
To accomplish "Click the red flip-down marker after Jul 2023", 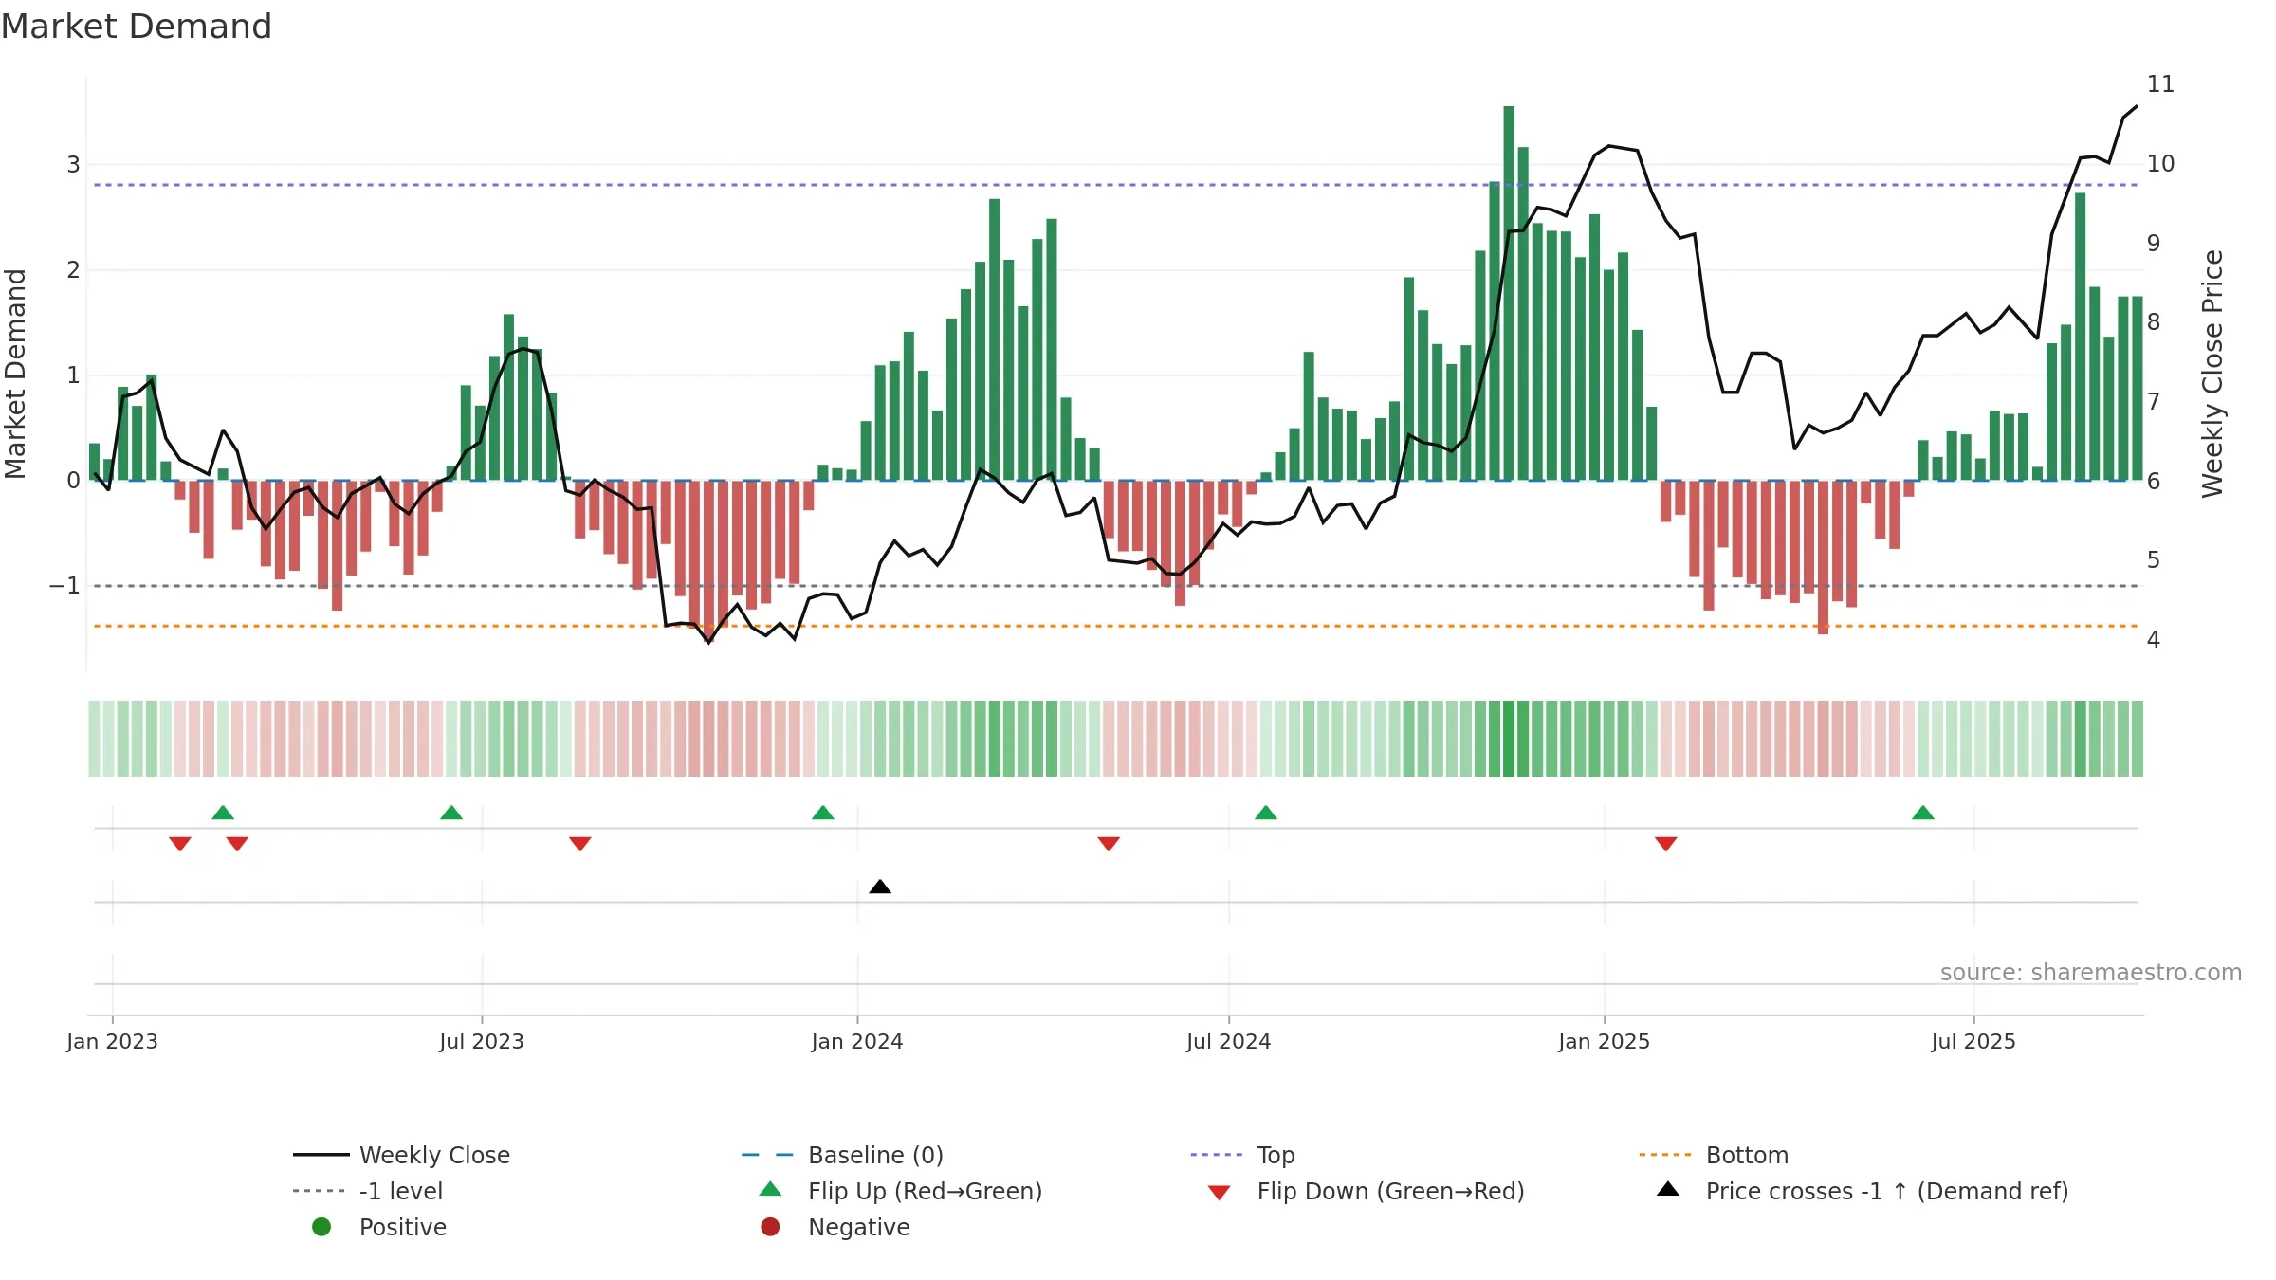I will tap(580, 844).
